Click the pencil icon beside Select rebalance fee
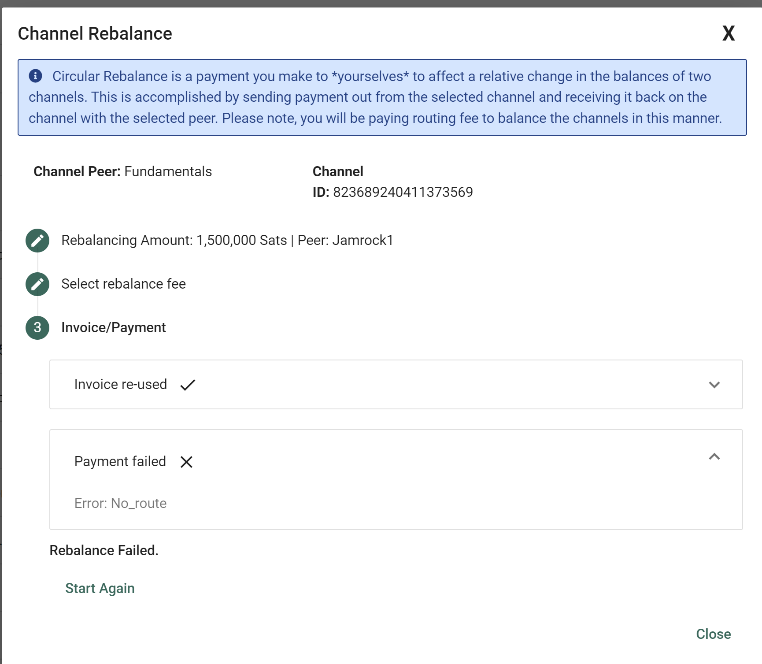Viewport: 762px width, 664px height. point(37,284)
